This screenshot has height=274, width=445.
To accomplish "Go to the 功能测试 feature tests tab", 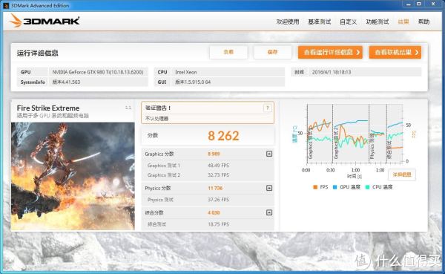I will tap(378, 22).
